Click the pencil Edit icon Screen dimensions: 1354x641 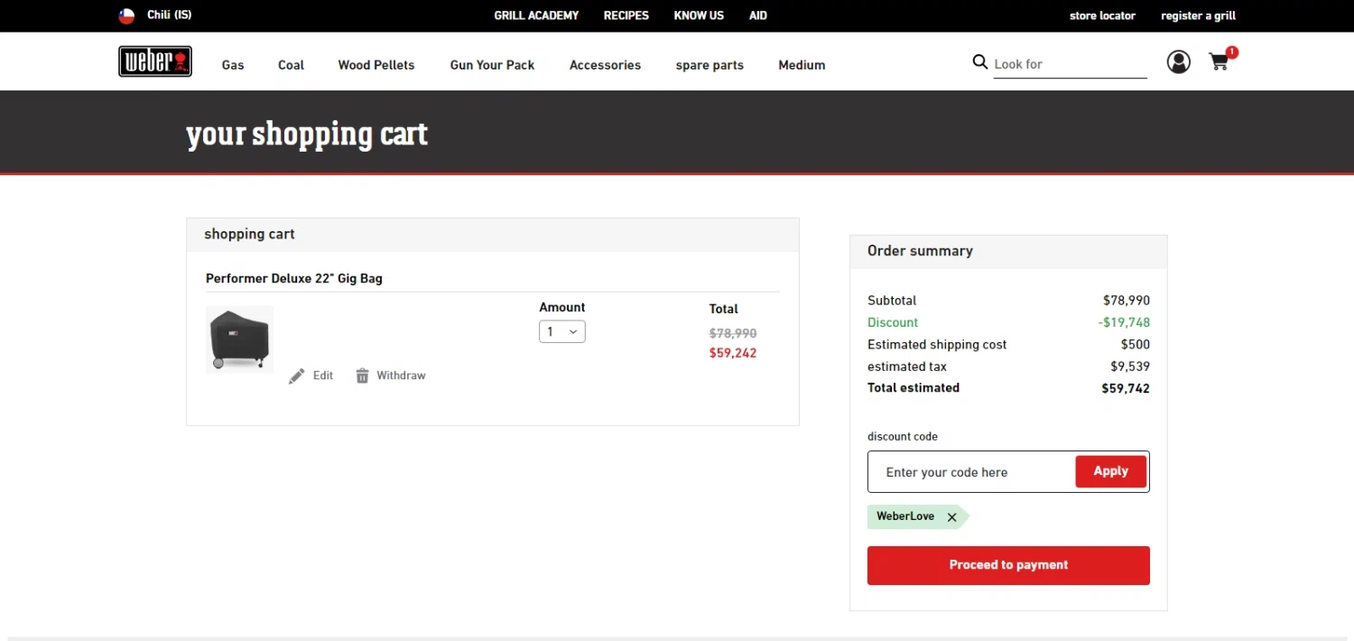(297, 376)
